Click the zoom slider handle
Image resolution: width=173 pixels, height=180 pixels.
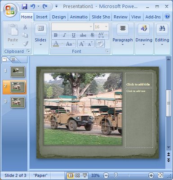pyautogui.click(x=115, y=175)
